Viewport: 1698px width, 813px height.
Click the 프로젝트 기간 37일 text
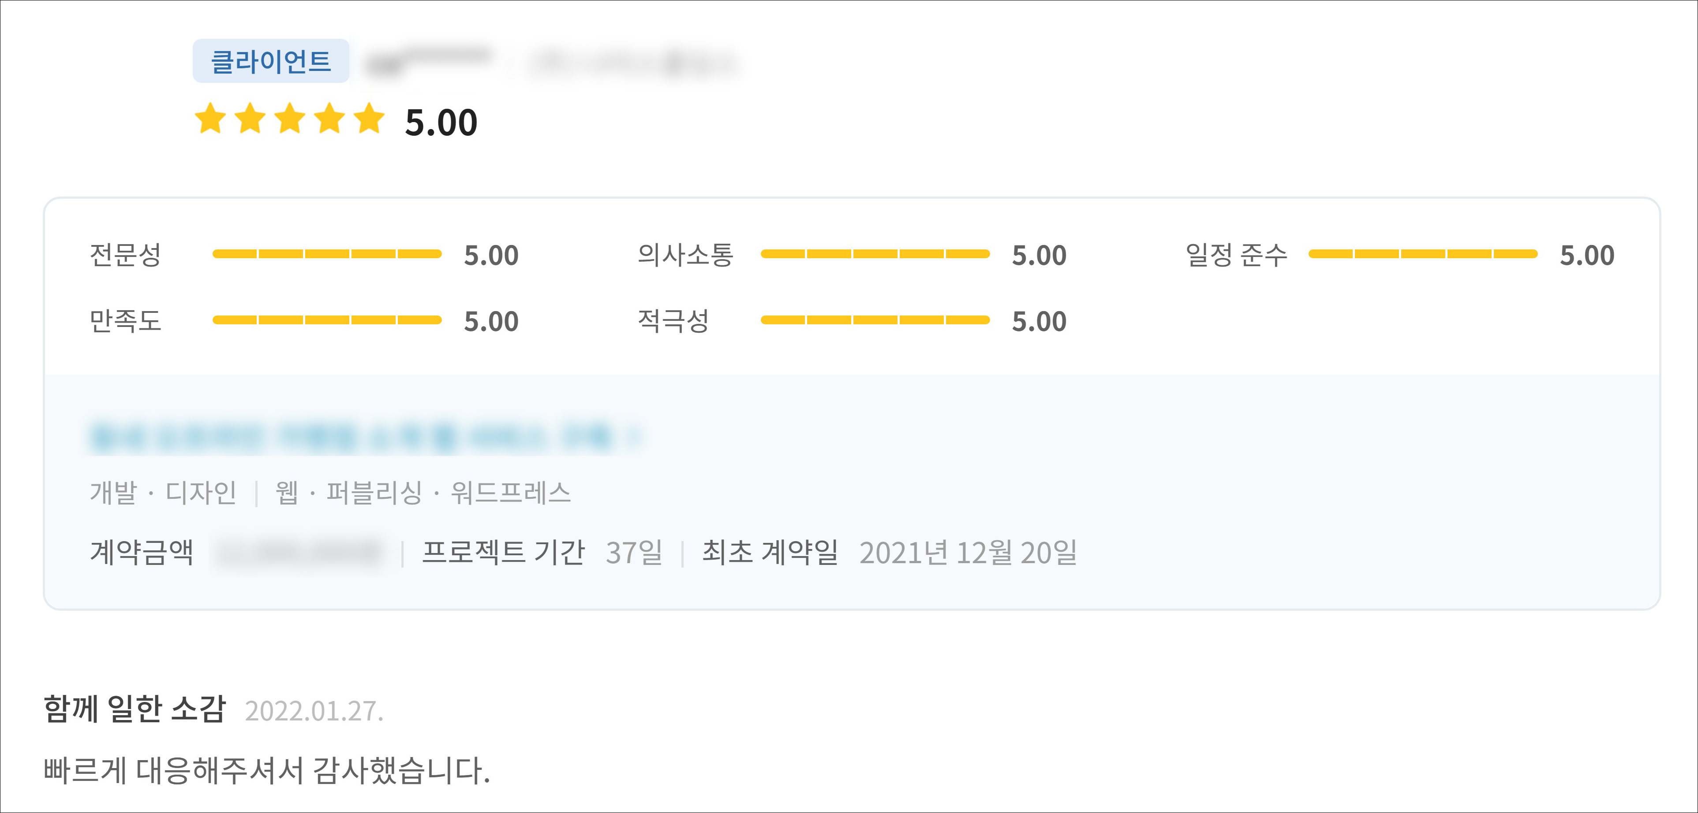pyautogui.click(x=542, y=552)
